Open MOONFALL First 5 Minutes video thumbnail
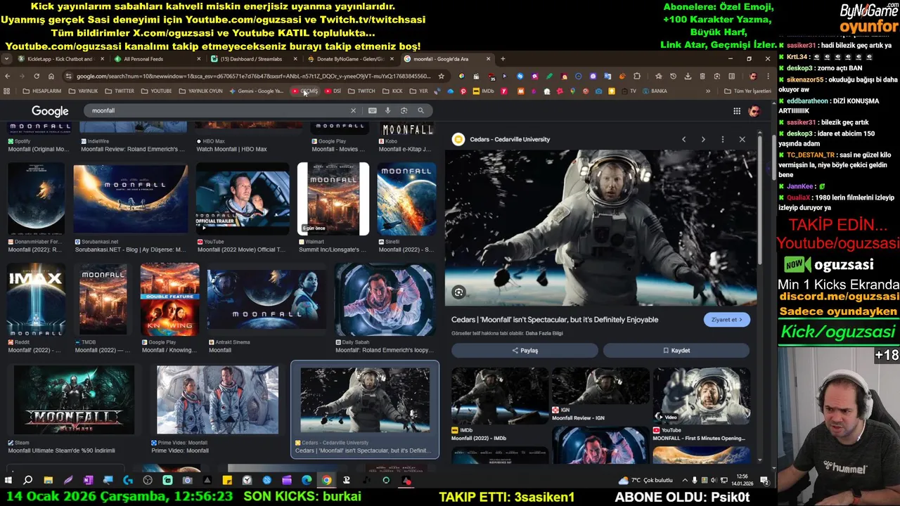 click(701, 394)
